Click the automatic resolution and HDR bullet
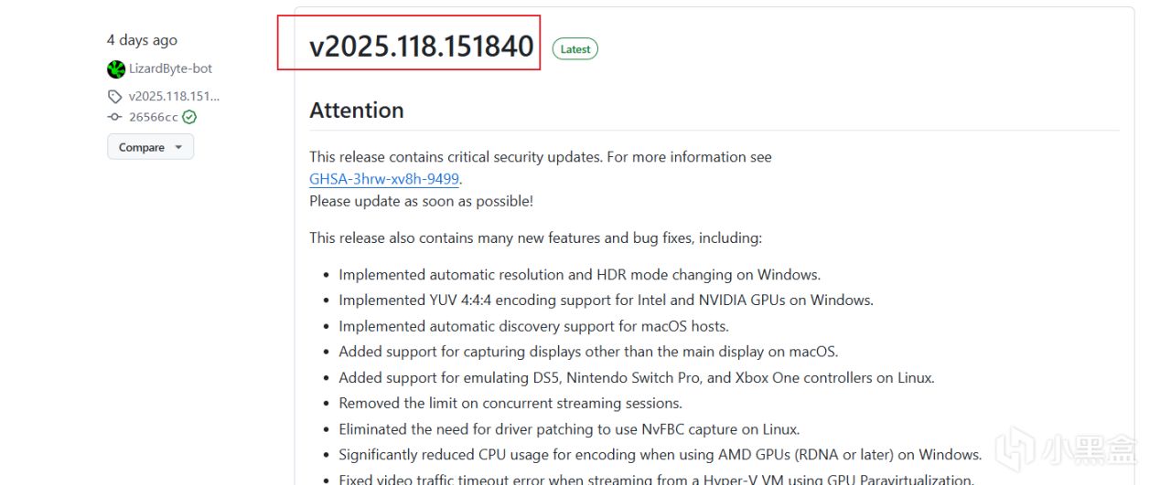This screenshot has height=485, width=1171. [x=579, y=274]
